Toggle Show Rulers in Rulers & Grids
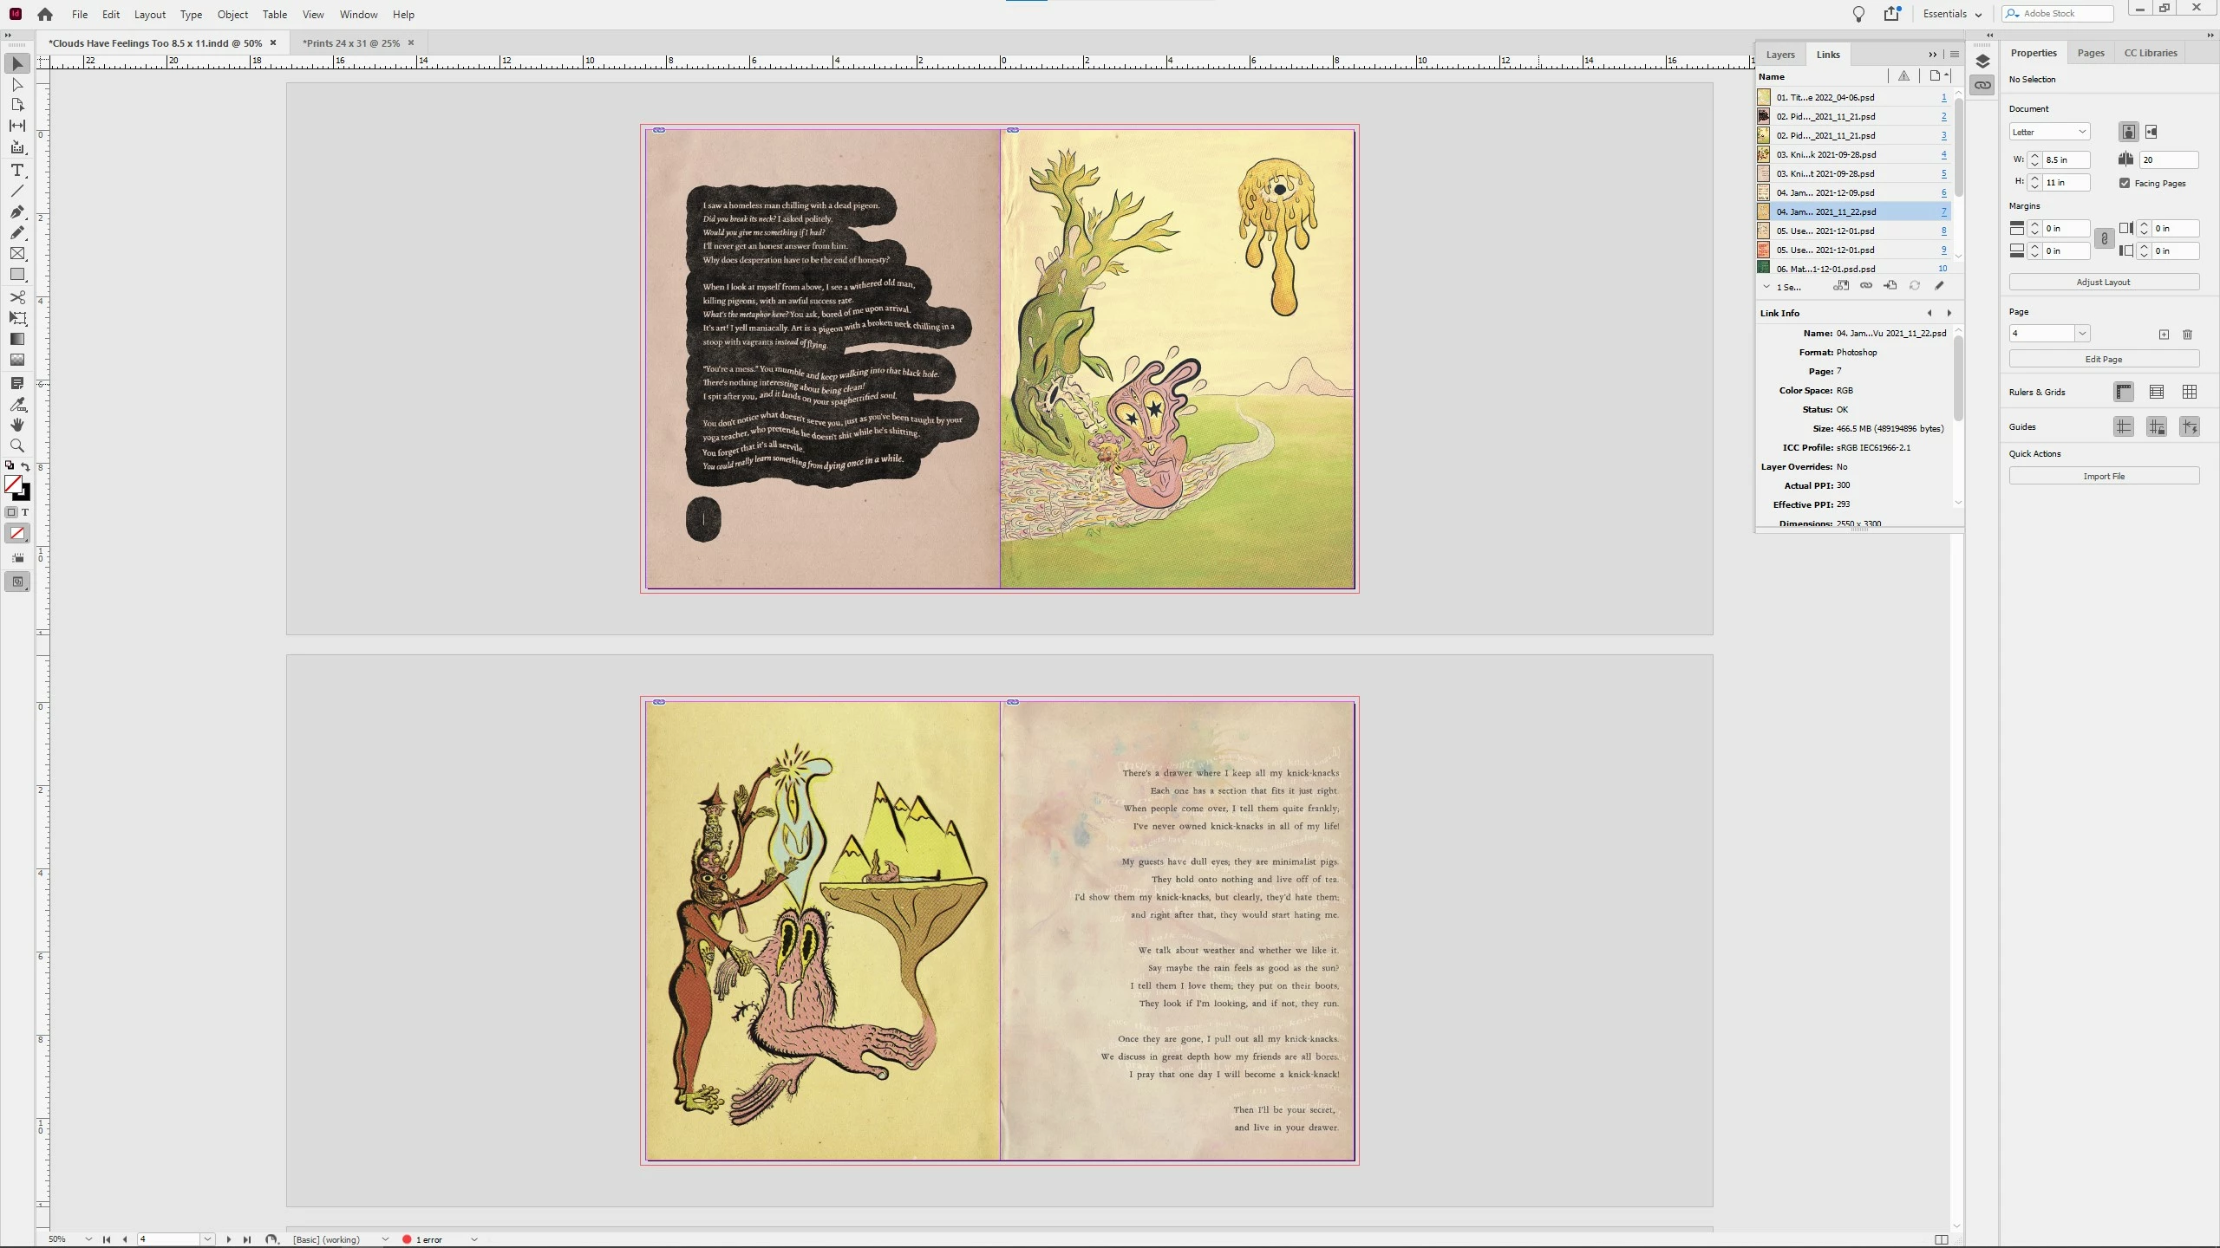Viewport: 2220px width, 1248px height. [x=2124, y=392]
